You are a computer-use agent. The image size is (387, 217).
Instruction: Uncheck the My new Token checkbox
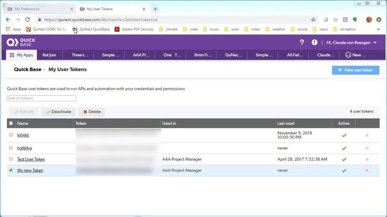pyautogui.click(x=11, y=170)
